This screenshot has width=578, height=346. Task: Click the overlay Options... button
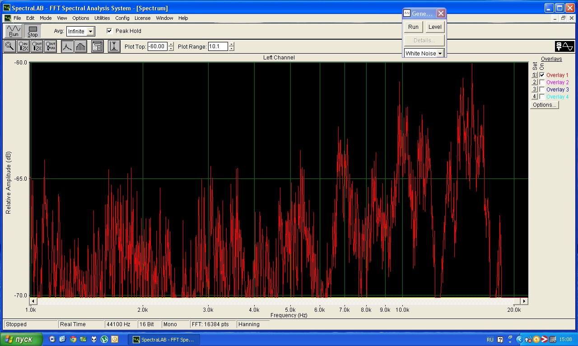544,105
